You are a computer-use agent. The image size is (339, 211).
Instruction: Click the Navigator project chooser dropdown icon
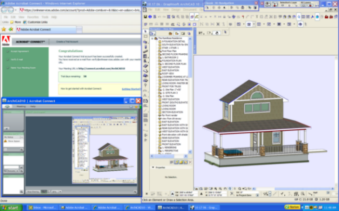pos(152,34)
